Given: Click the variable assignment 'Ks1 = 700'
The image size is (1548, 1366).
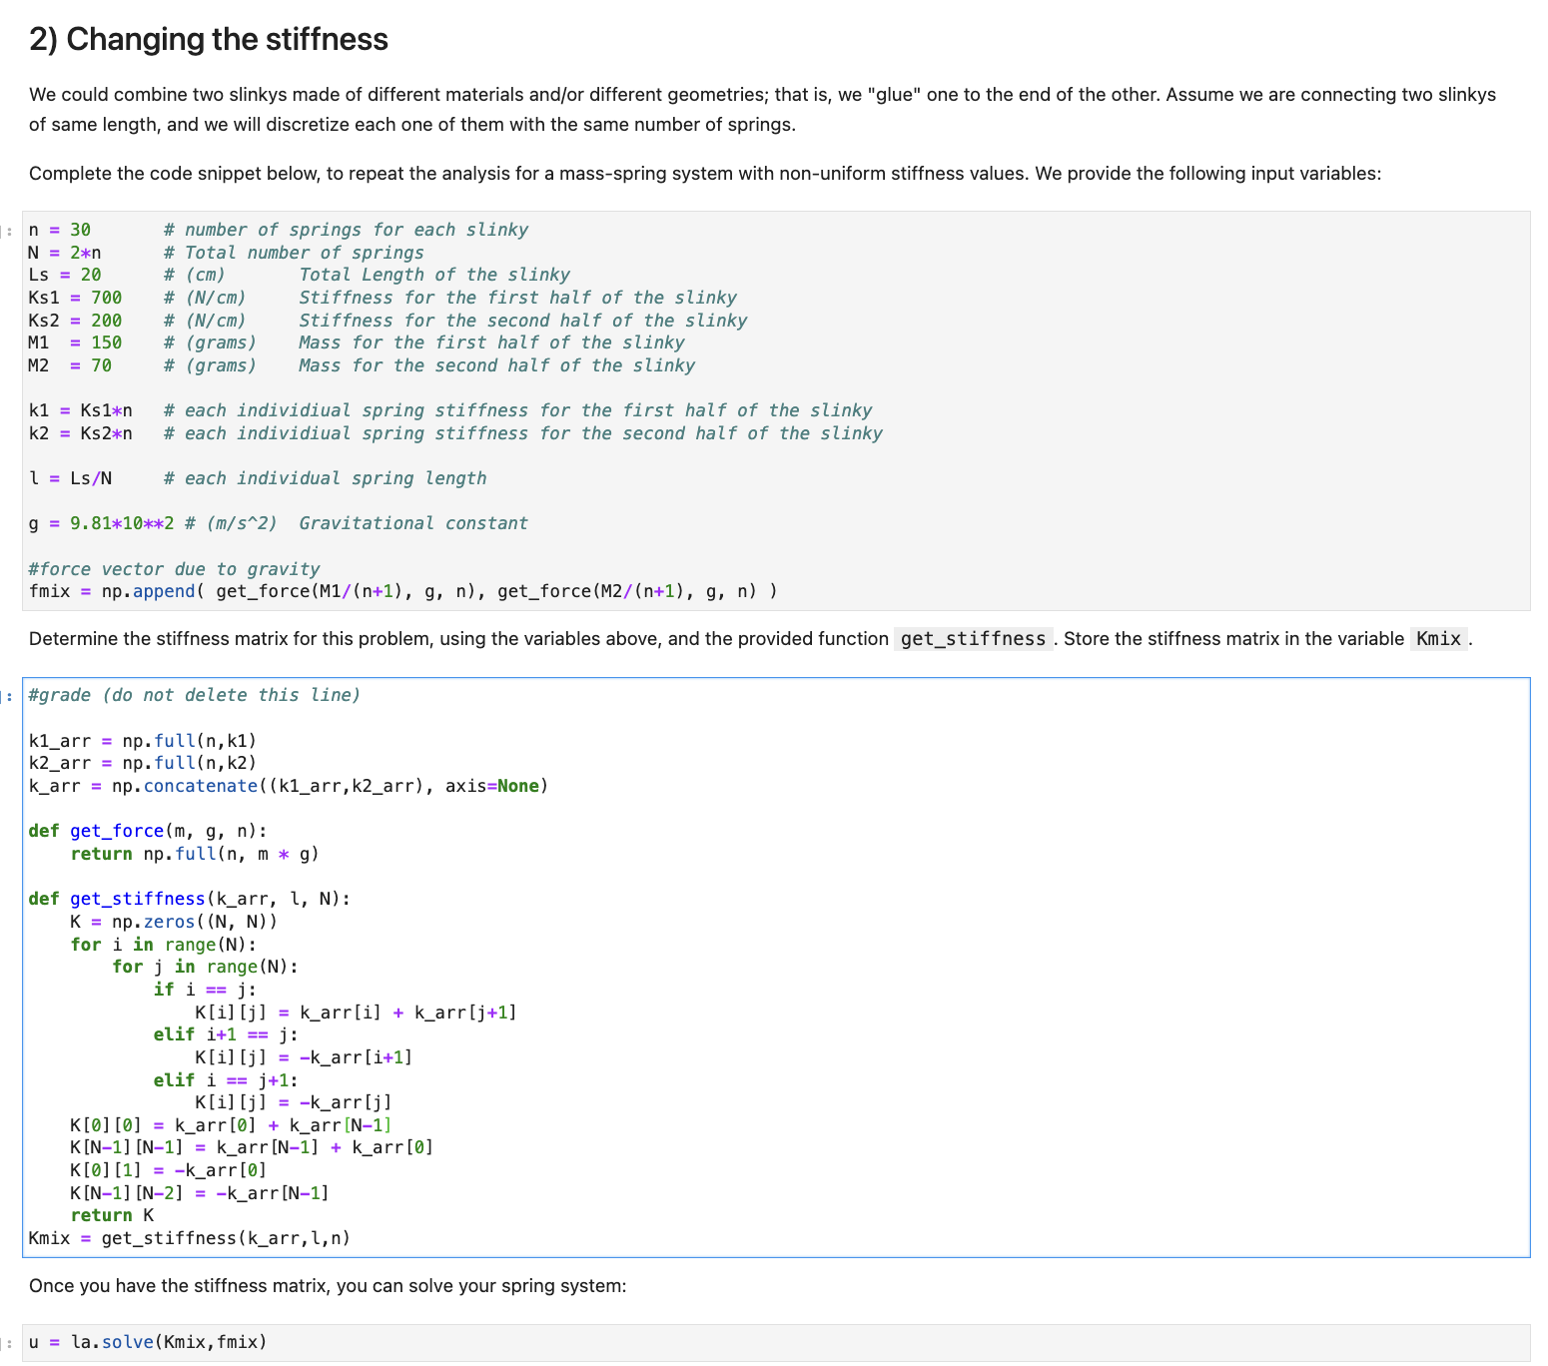Looking at the screenshot, I should pyautogui.click(x=75, y=297).
